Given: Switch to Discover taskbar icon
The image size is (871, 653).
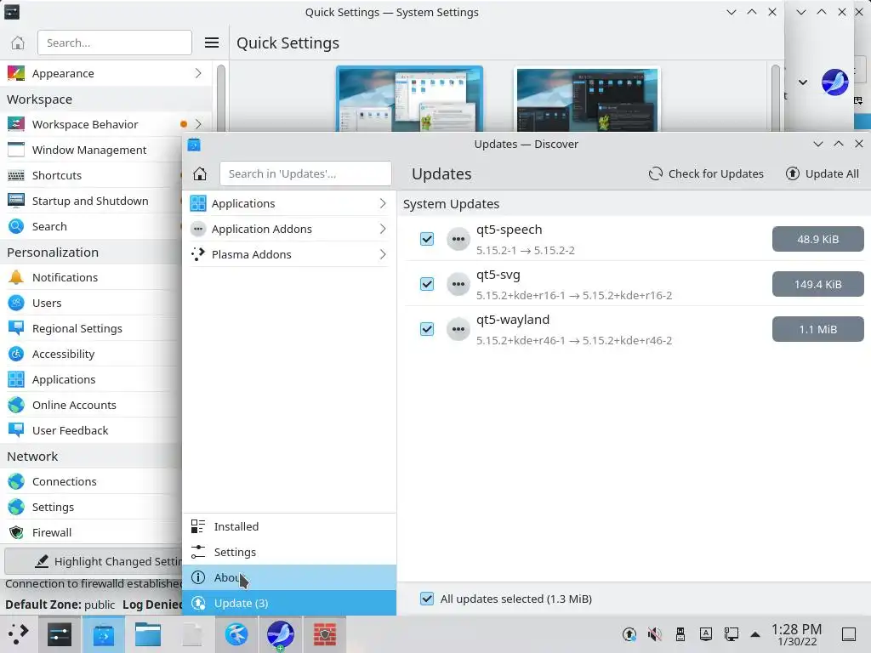Looking at the screenshot, I should 103,634.
